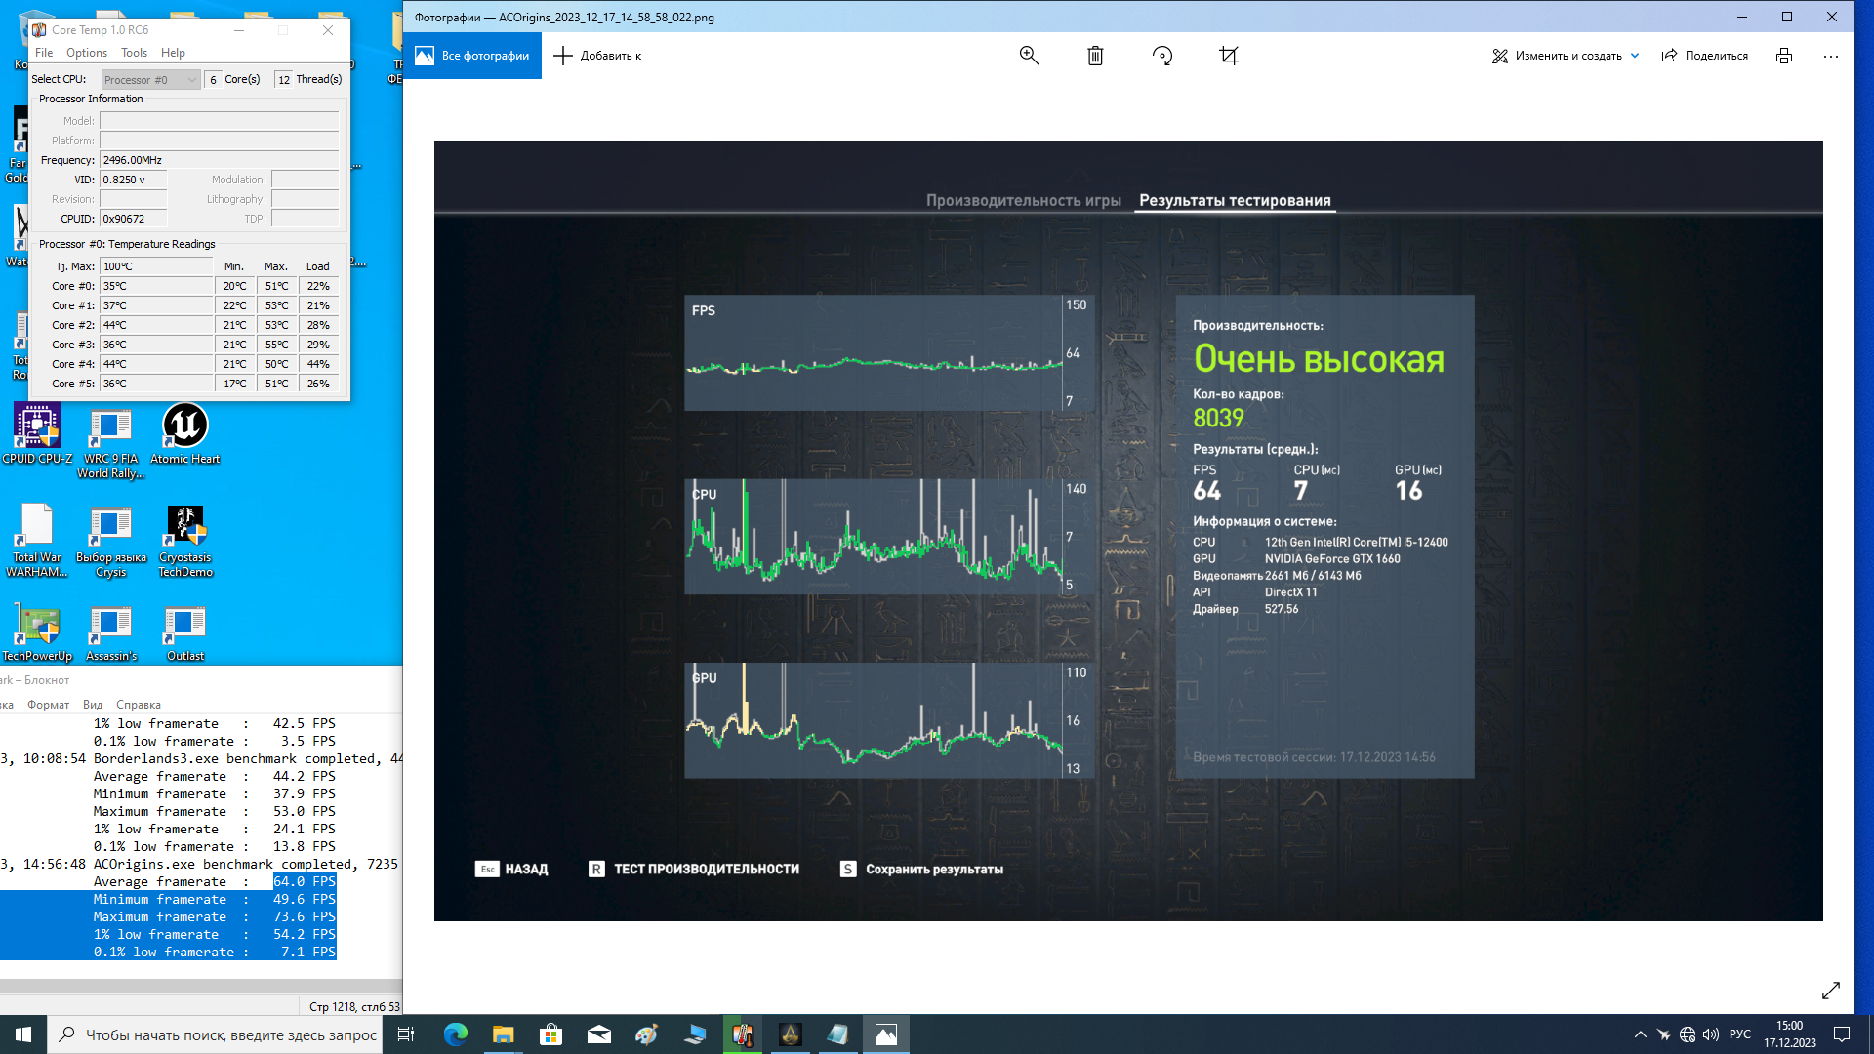Open the Options menu in Core Temp
1874x1054 pixels.
coord(87,53)
